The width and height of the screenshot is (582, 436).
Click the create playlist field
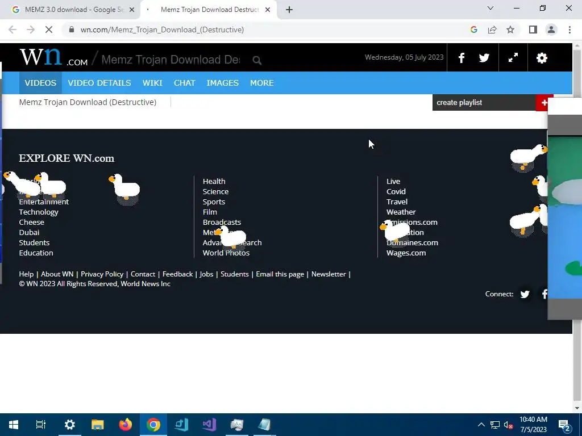[x=484, y=103]
